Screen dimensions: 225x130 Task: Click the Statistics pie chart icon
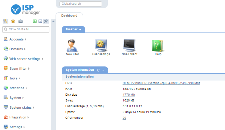pos(6,88)
